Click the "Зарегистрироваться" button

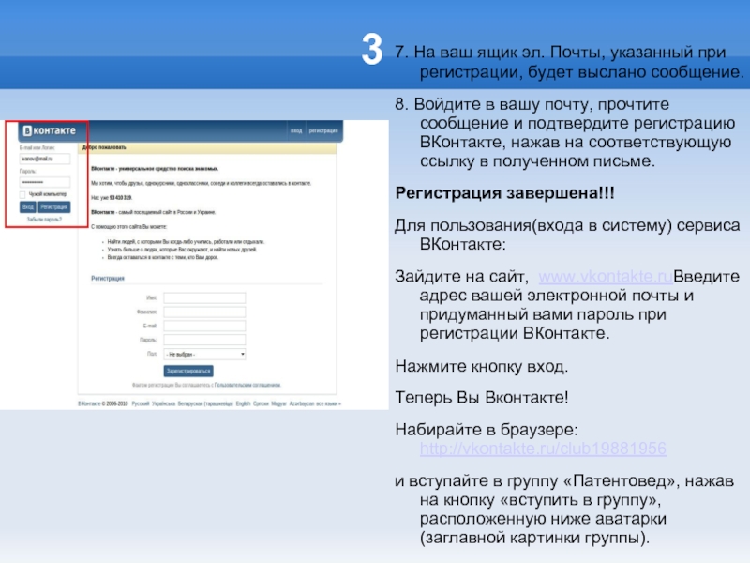188,371
